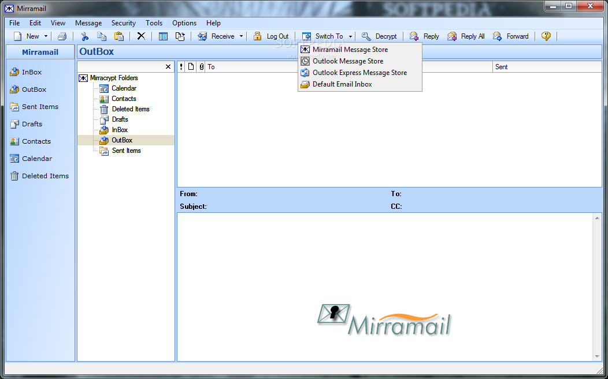Click the Forward button

511,36
